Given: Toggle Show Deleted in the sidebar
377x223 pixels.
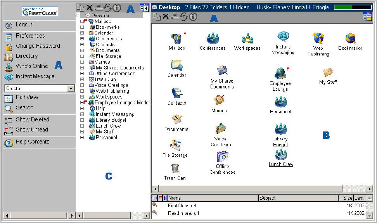Looking at the screenshot, I should pyautogui.click(x=32, y=119).
